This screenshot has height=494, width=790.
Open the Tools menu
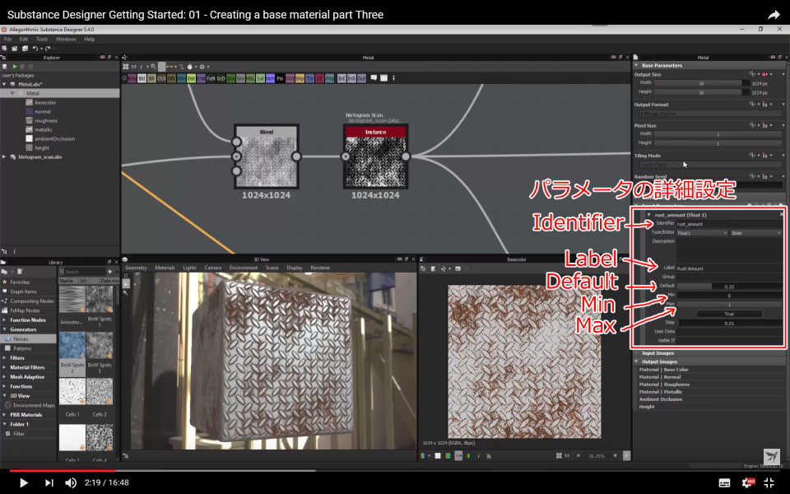pyautogui.click(x=42, y=40)
